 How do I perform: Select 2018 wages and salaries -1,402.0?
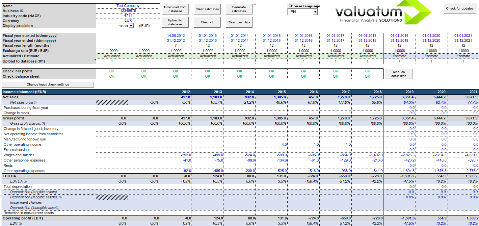click(367, 155)
